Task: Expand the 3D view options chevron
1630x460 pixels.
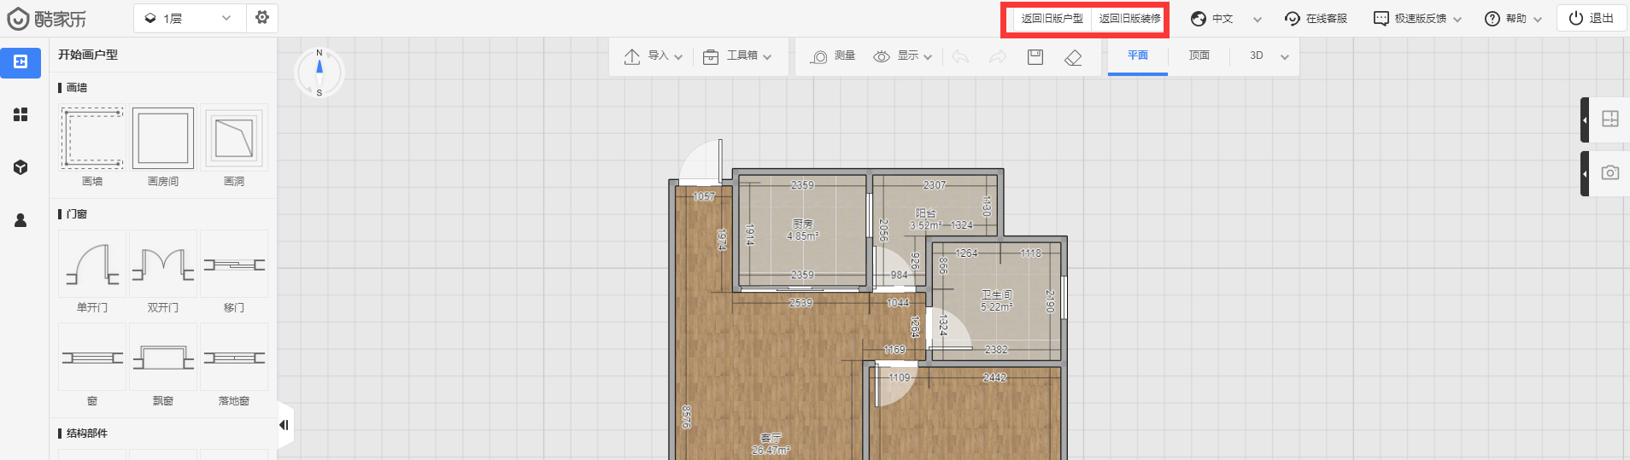Action: (x=1285, y=57)
